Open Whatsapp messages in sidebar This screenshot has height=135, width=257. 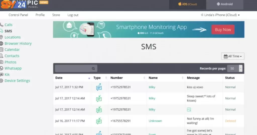pyautogui.click(x=13, y=68)
